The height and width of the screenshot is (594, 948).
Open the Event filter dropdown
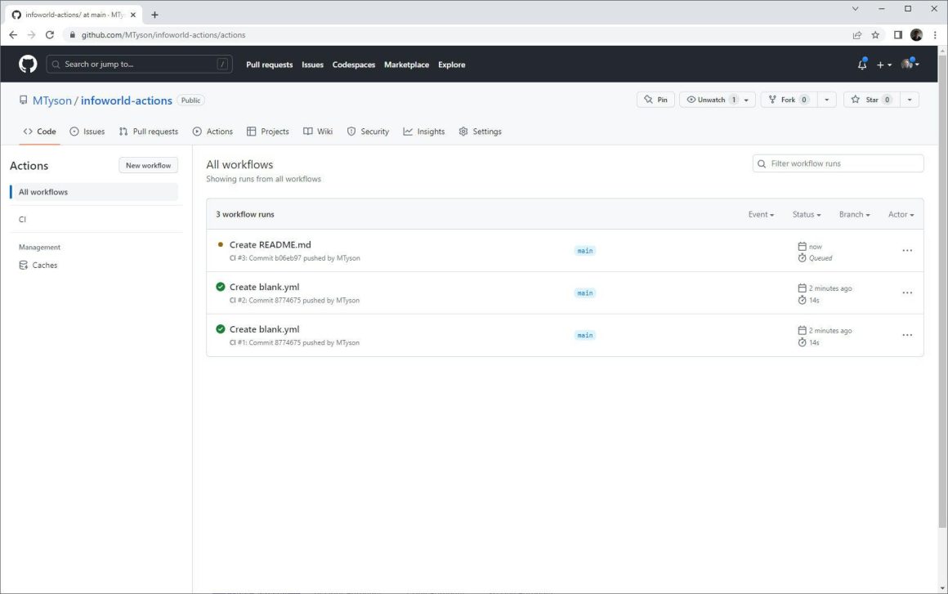(761, 215)
